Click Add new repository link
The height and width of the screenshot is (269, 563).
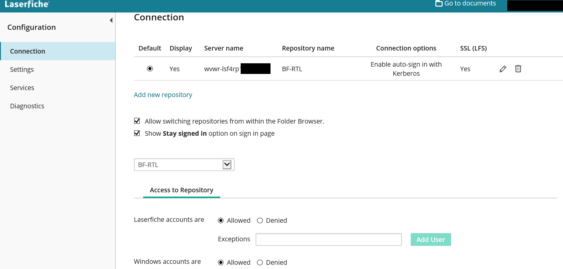[x=163, y=95]
